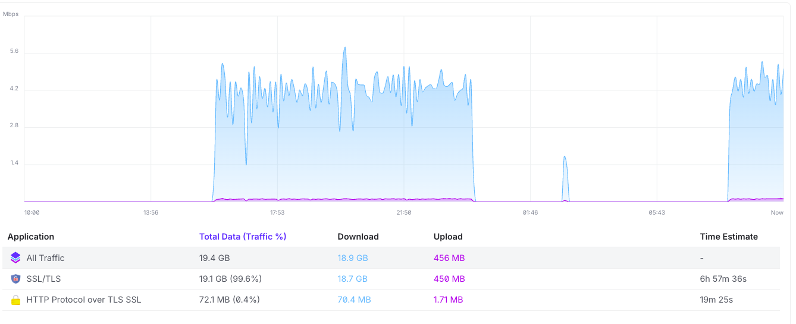Viewport: 796px width, 324px height.
Task: Select the All Traffic row label
Action: pyautogui.click(x=46, y=258)
